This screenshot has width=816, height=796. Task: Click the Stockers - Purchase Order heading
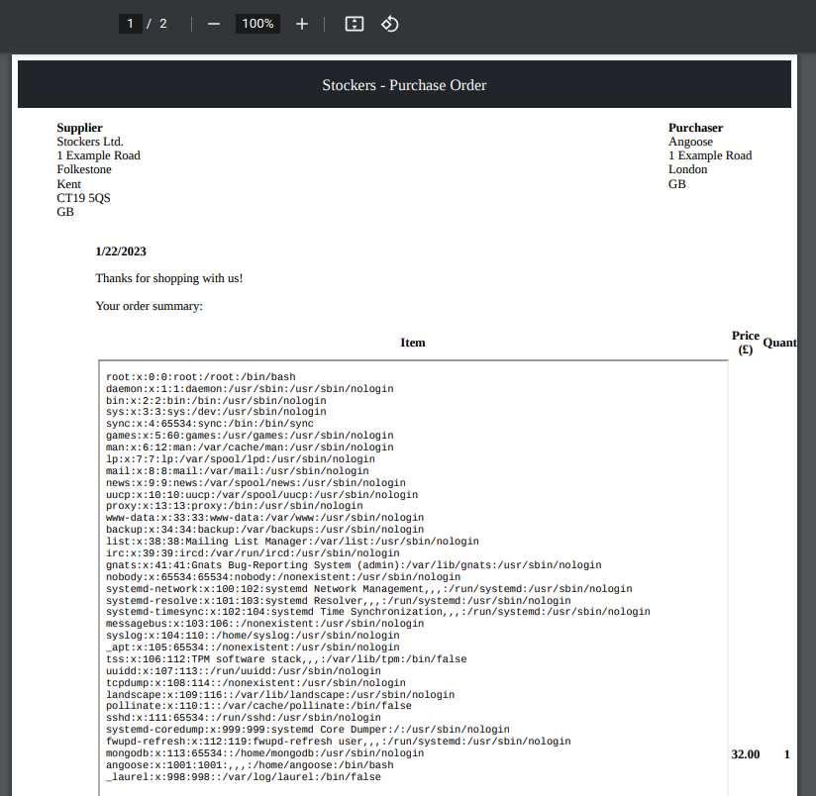click(x=404, y=85)
